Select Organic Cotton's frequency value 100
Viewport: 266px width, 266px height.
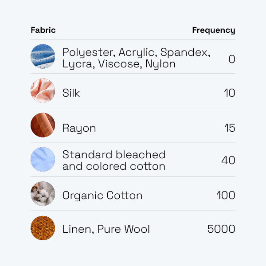pos(226,196)
